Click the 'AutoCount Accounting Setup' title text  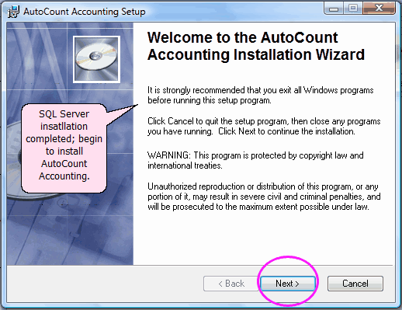tap(85, 12)
